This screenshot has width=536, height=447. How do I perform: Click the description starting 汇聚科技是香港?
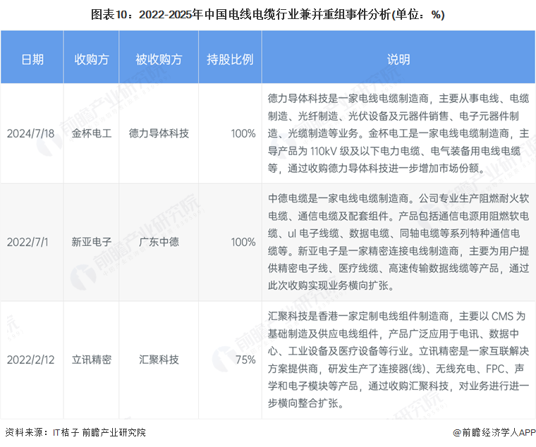(398, 360)
